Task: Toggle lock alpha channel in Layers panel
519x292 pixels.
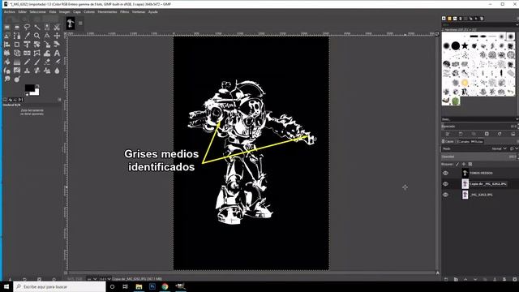Action: [470, 164]
